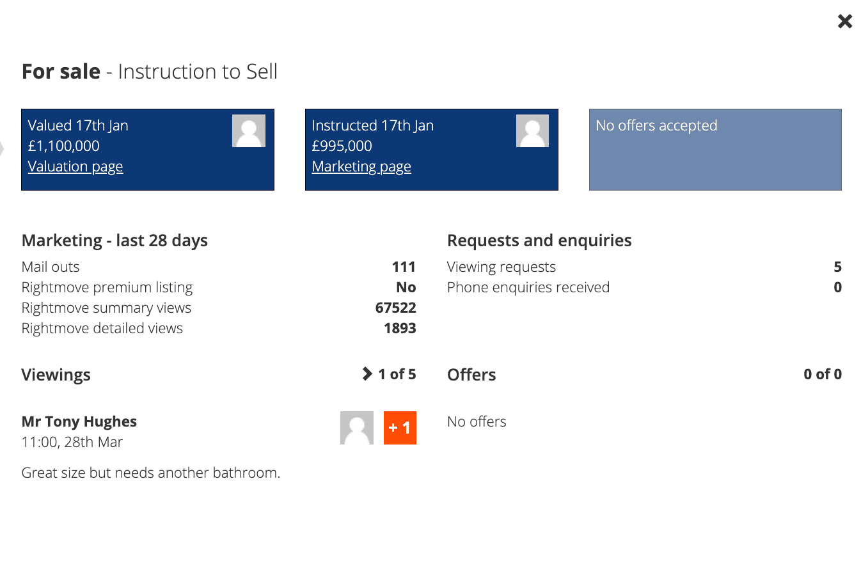Click the avatar in Valued card
This screenshot has width=861, height=582.
tap(249, 131)
